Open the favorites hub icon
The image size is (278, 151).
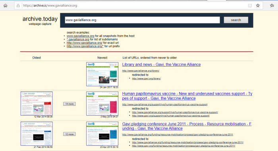272,6
